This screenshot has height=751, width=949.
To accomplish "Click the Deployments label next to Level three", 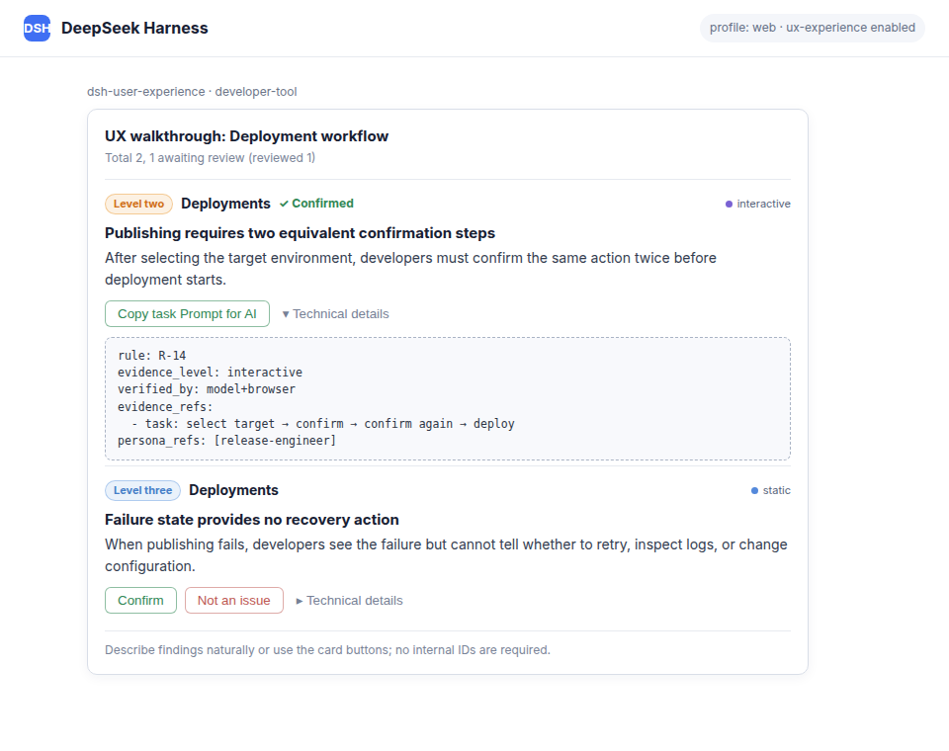I will click(233, 490).
